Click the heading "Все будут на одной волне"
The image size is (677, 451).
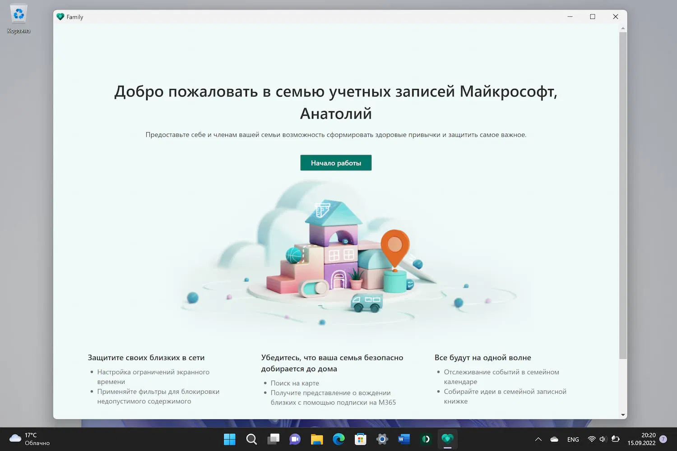point(483,358)
